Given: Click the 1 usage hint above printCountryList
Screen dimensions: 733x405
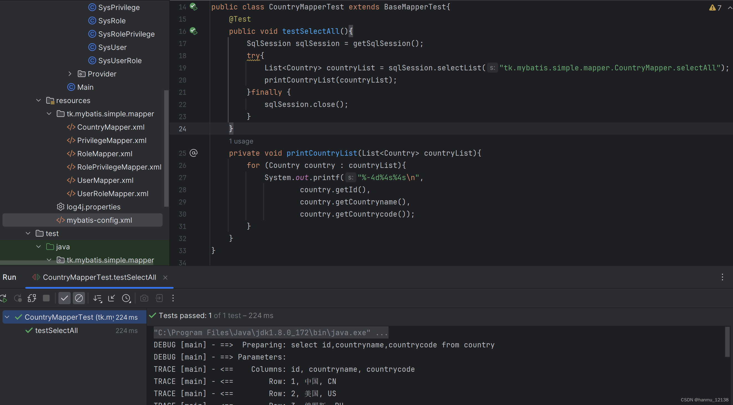Looking at the screenshot, I should (241, 141).
